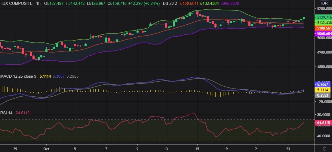Click the open value O5127.497 in legend
The width and height of the screenshot is (332, 152).
(x=54, y=4)
